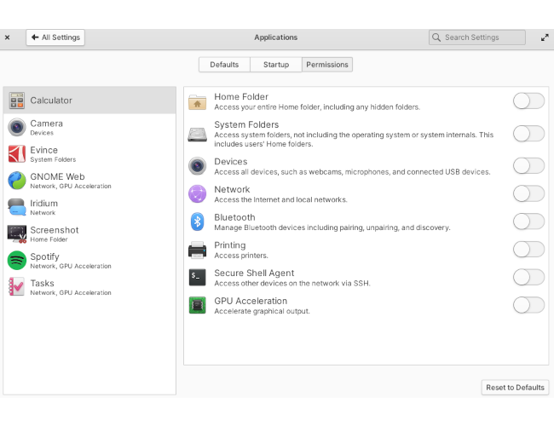Select Camera in the app list
554x426 pixels.
[x=89, y=127]
